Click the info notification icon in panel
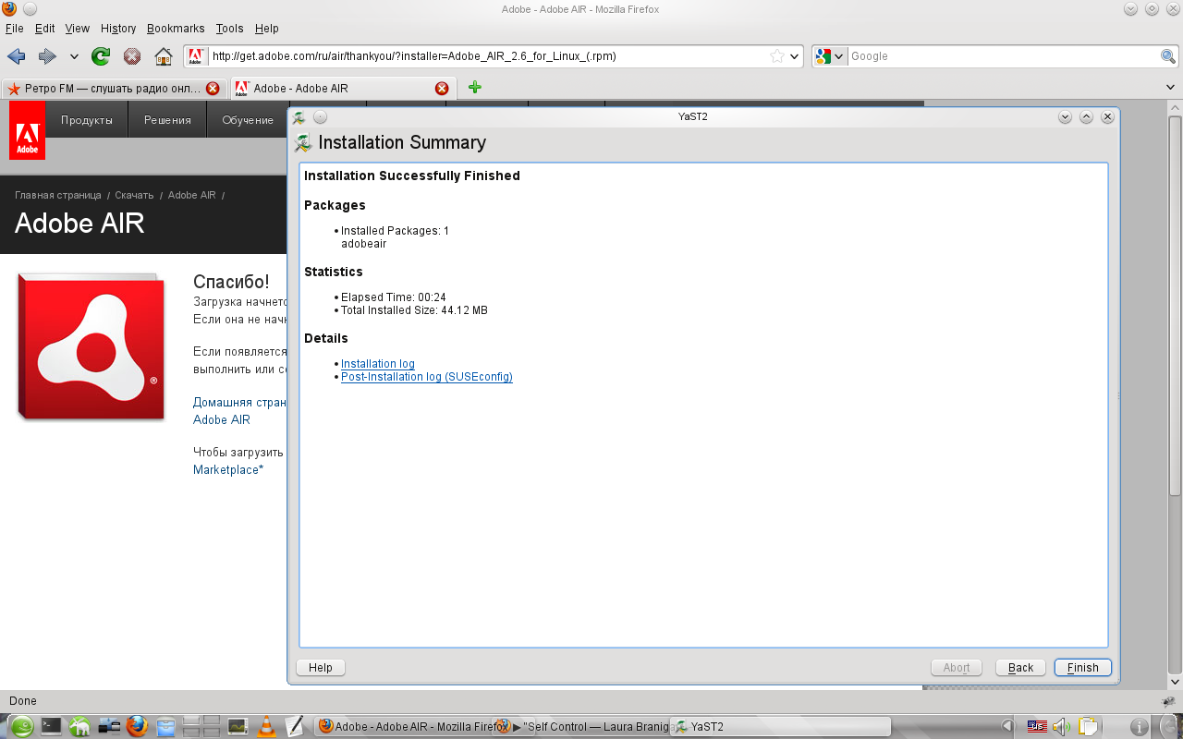1183x739 pixels. pyautogui.click(x=1140, y=727)
